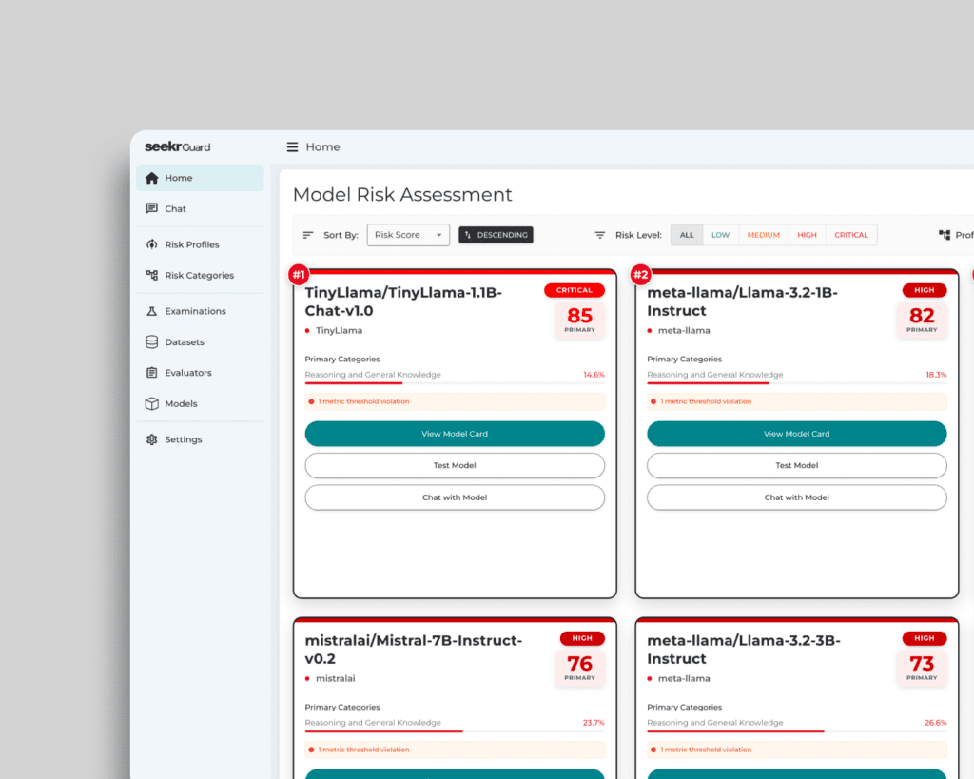
Task: View Model Card for TinyLlama-1.1B-Chat
Action: (455, 433)
